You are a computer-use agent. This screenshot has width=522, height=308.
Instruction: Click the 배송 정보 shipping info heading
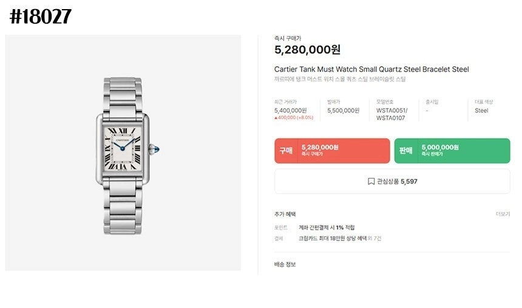tap(285, 264)
